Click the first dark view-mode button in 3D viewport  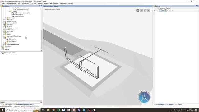138,10
